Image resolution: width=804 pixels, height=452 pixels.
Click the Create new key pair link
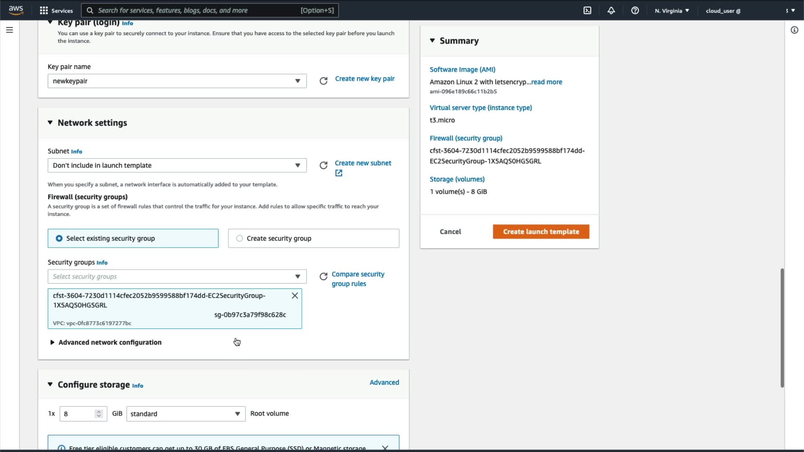click(364, 79)
